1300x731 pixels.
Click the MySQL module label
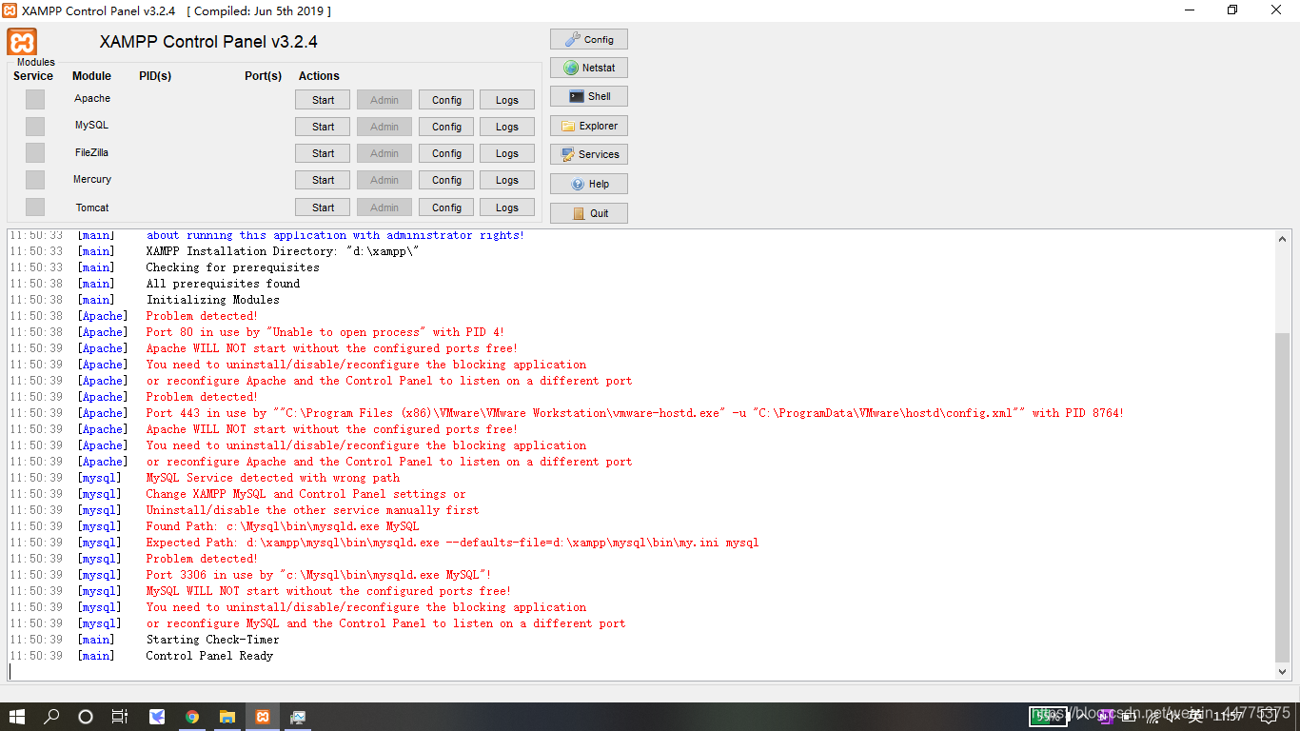coord(92,125)
